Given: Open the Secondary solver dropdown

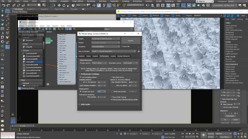Looking at the screenshot, I should point(131,63).
